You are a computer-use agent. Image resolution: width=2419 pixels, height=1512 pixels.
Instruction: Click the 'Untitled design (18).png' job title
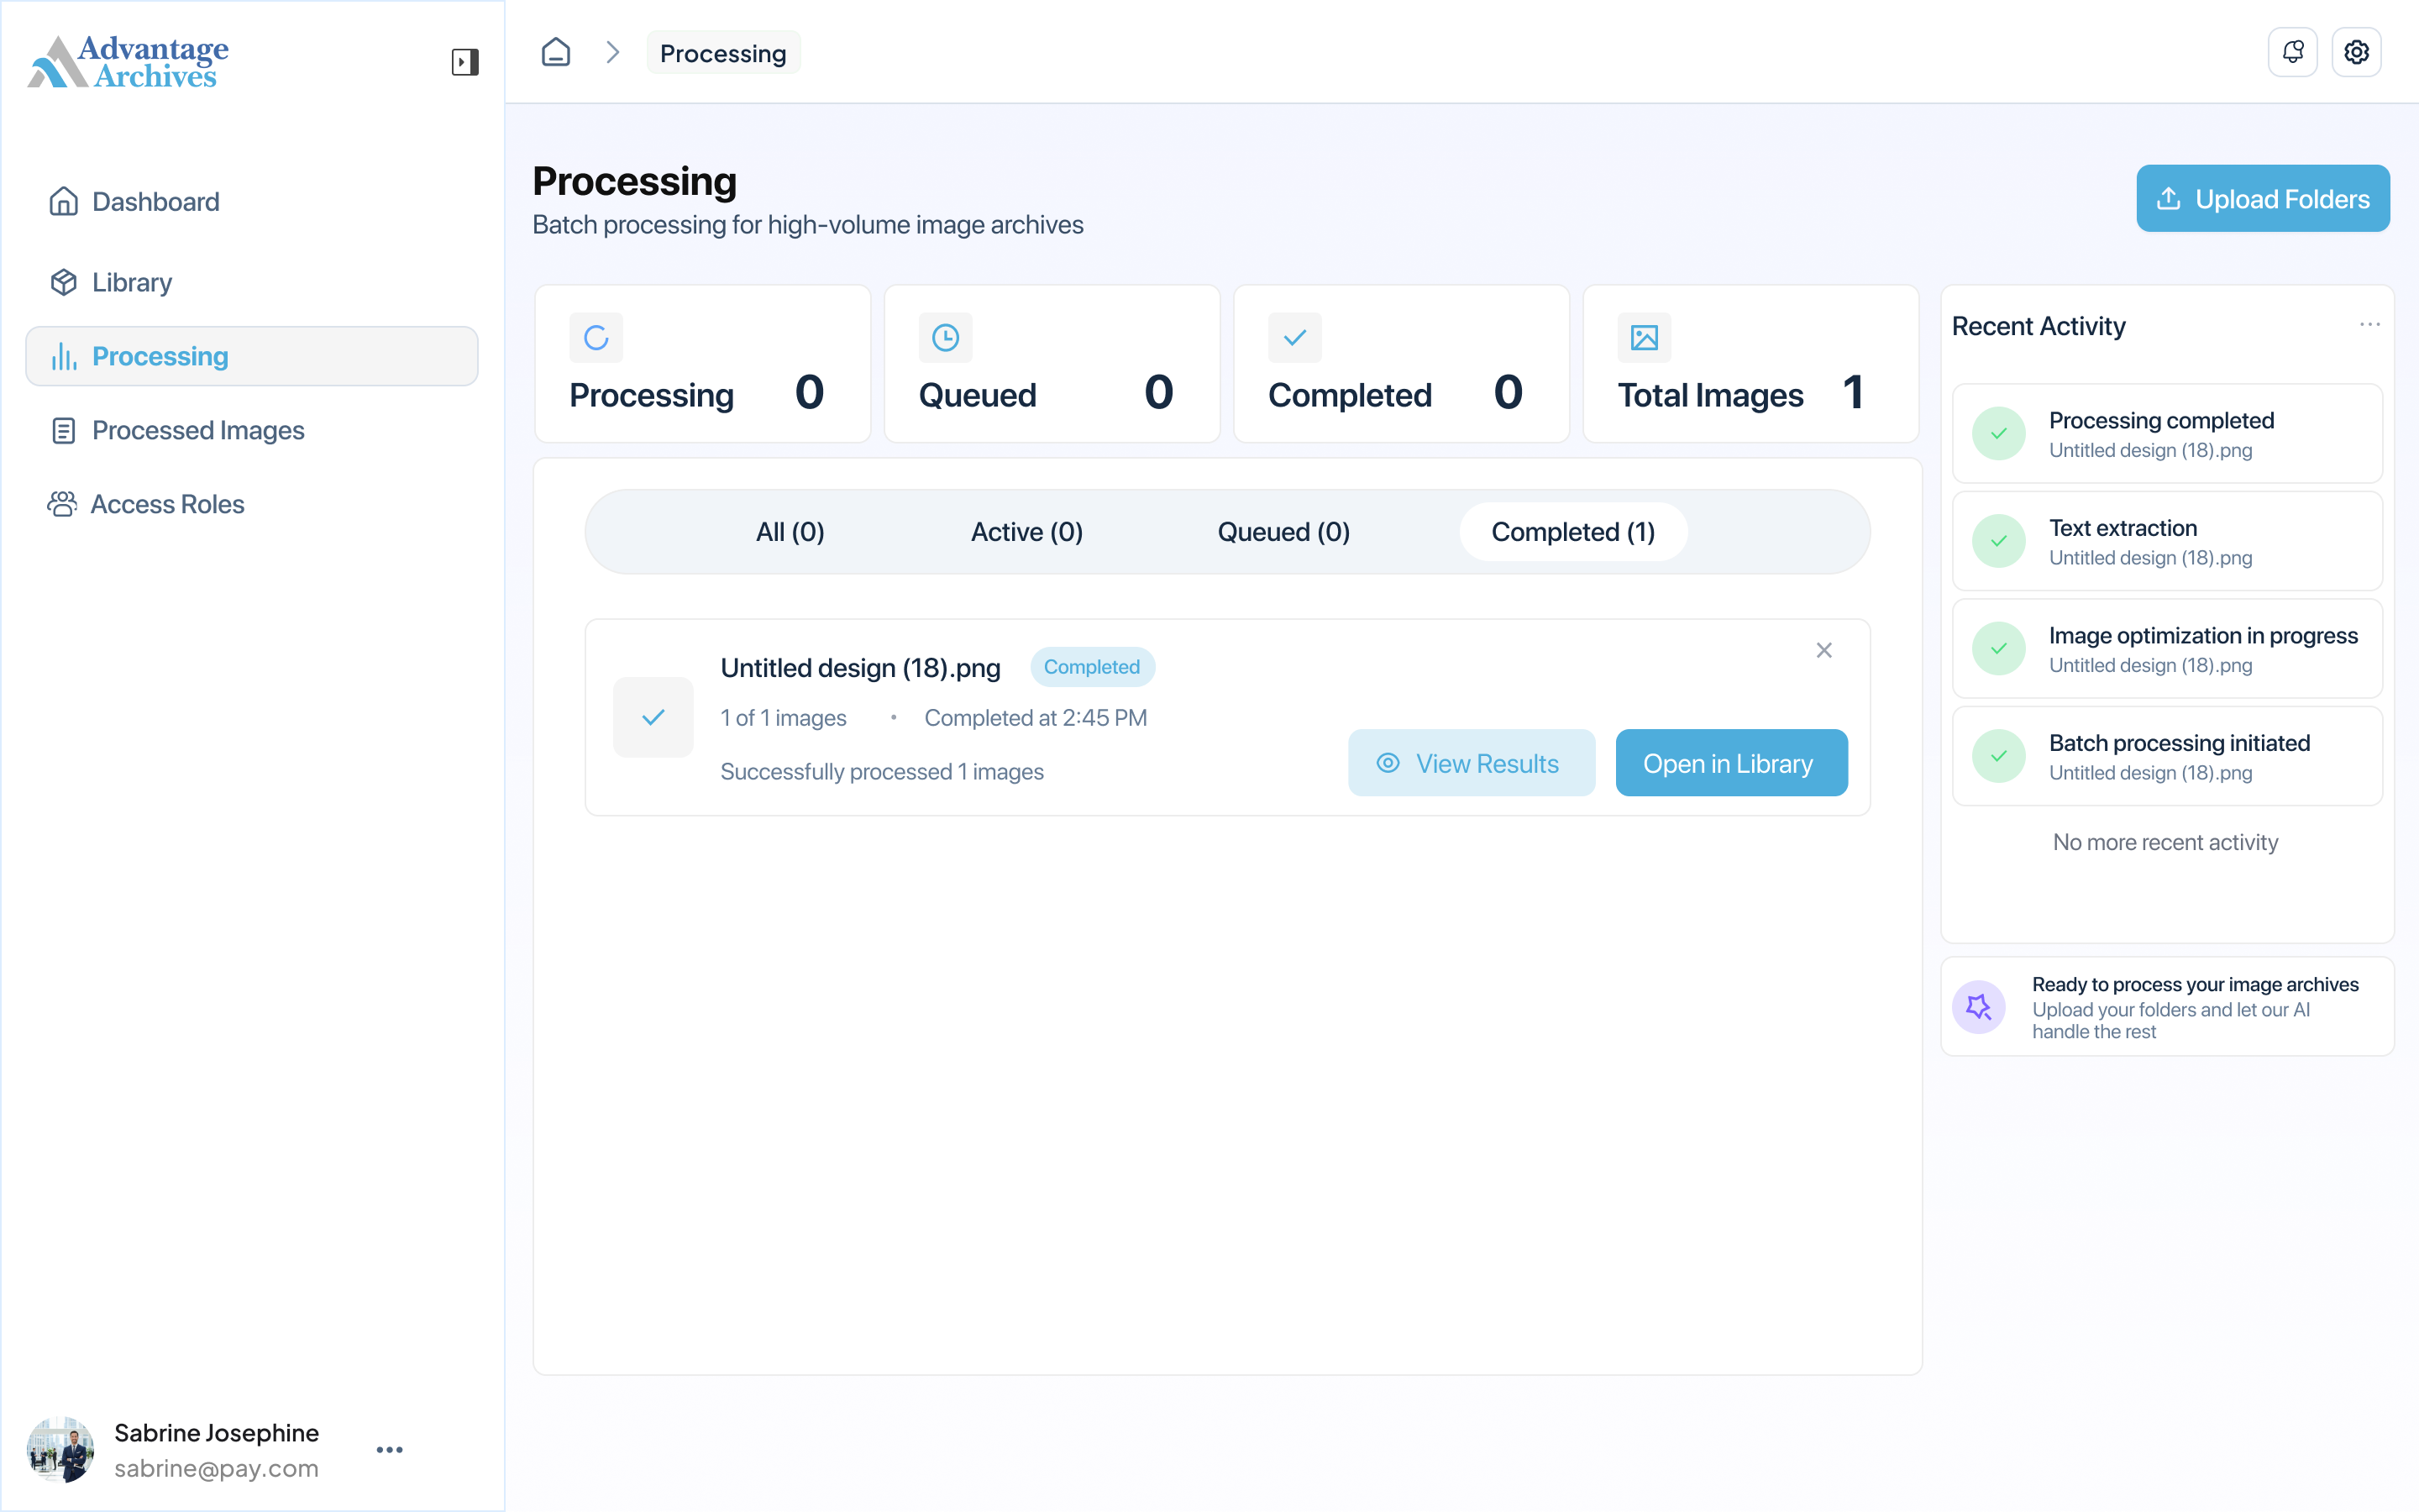click(861, 668)
